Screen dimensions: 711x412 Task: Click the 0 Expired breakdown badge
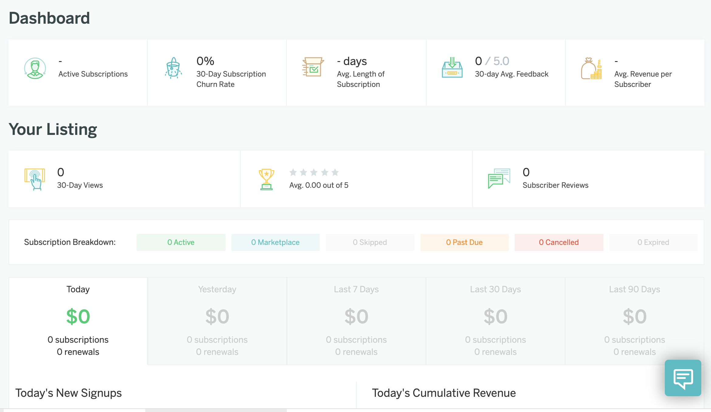tap(653, 242)
